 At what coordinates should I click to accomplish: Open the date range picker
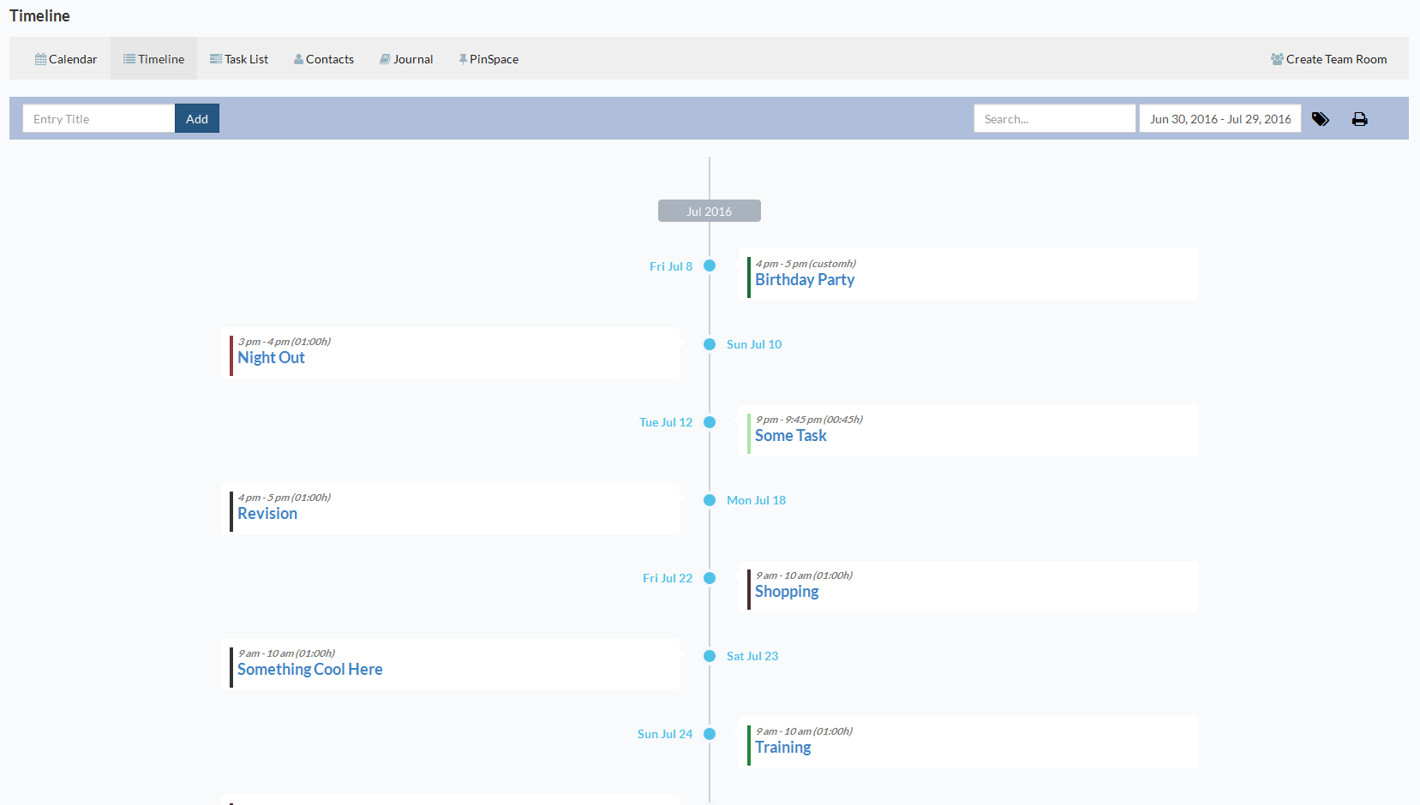coord(1220,118)
